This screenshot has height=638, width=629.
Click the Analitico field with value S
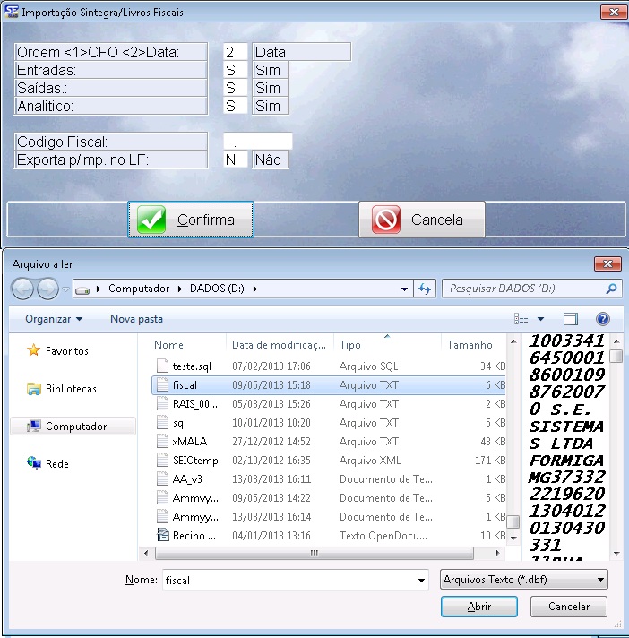(235, 106)
